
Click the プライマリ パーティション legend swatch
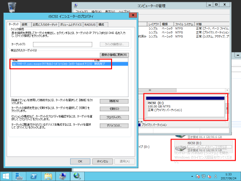point(139,125)
